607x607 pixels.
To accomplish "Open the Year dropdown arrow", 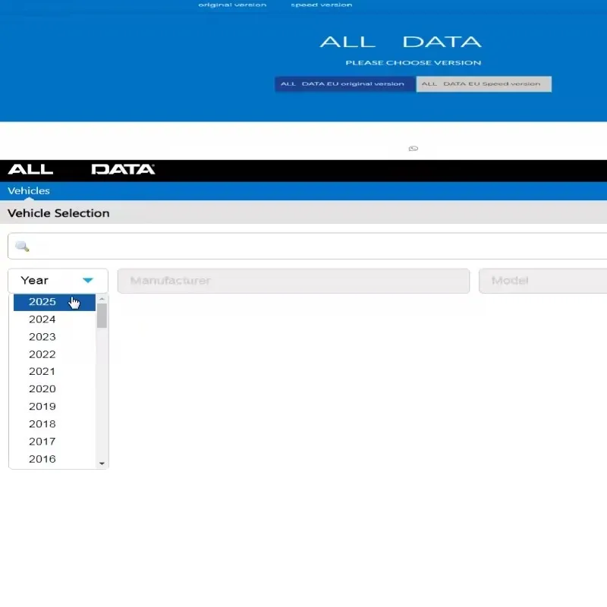I will [x=88, y=280].
